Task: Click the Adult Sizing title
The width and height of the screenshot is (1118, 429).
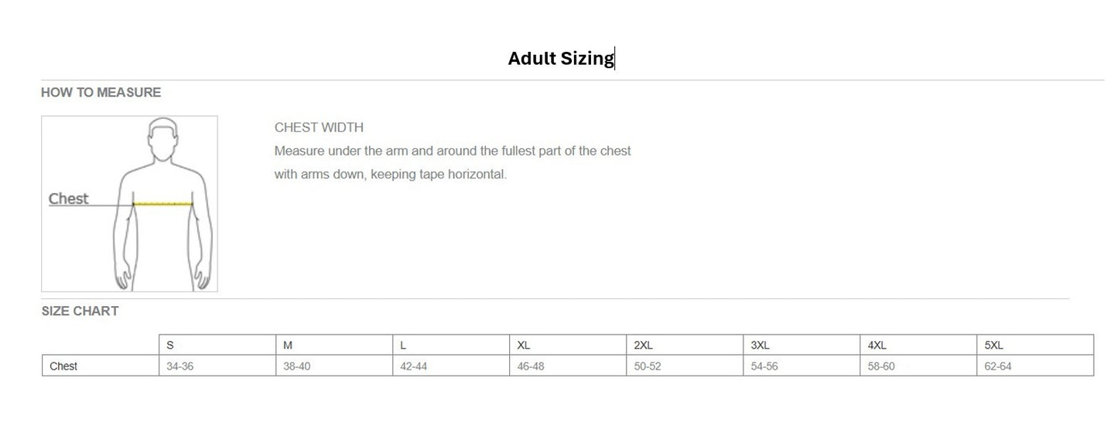Action: tap(560, 58)
